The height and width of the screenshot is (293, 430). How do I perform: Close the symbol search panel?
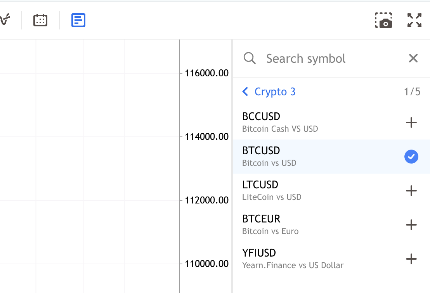tap(413, 58)
